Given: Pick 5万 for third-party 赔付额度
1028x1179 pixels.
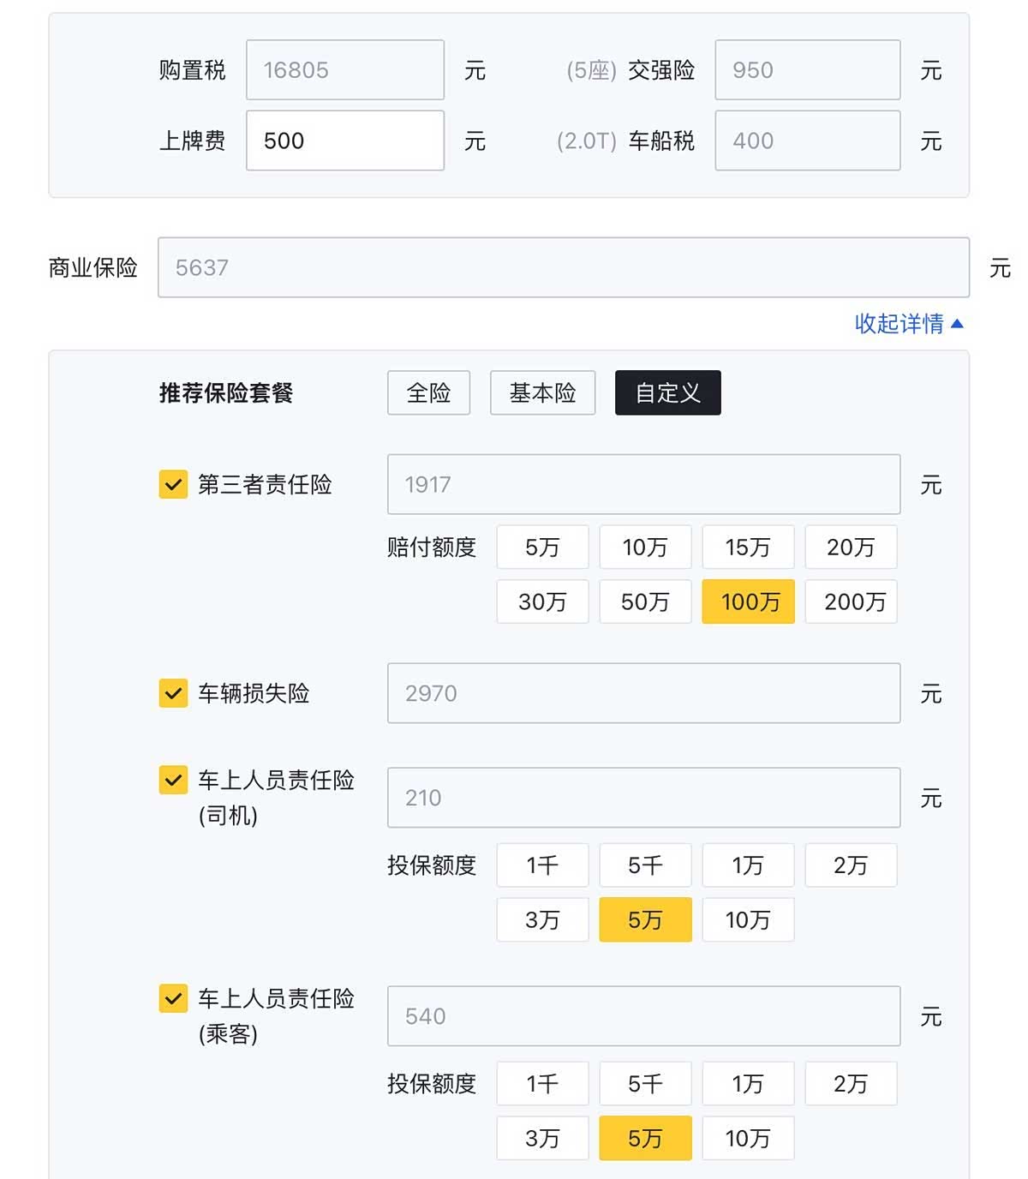Looking at the screenshot, I should pos(542,547).
